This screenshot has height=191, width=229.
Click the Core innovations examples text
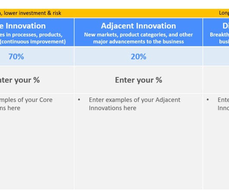pos(26,104)
